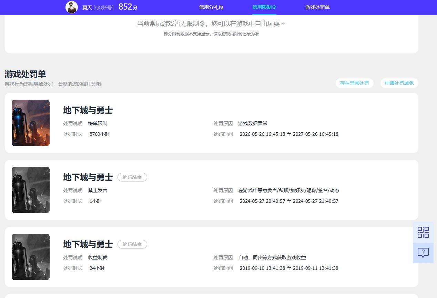The height and width of the screenshot is (298, 437).
Task: Click the 852分 credit score
Action: tap(128, 7)
